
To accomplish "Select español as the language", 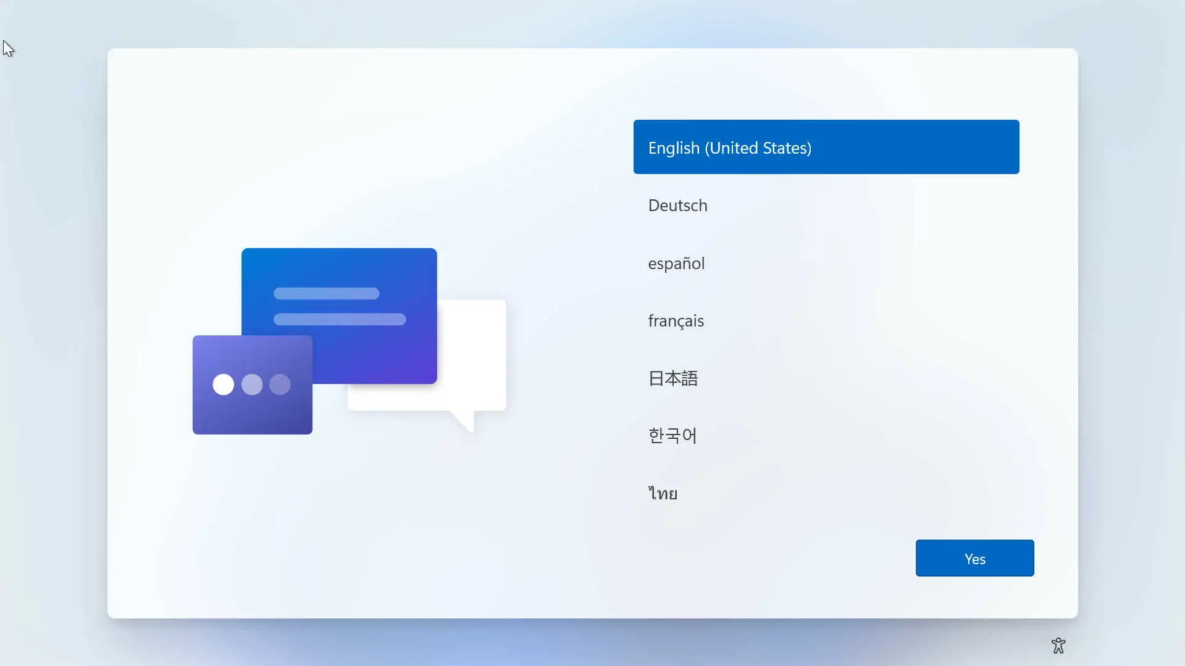I will click(x=826, y=263).
